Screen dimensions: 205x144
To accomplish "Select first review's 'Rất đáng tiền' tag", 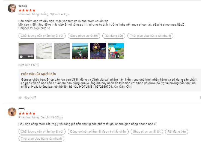I will (x=114, y=36).
